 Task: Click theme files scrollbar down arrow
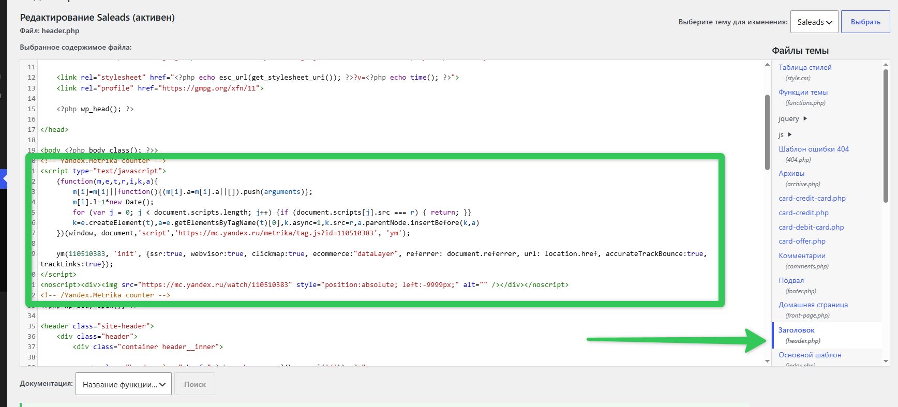[886, 361]
